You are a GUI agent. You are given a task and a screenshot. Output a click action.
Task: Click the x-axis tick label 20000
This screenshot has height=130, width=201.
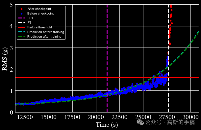coord(96,117)
